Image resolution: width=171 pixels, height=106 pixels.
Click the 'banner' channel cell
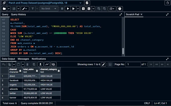coord(15,98)
